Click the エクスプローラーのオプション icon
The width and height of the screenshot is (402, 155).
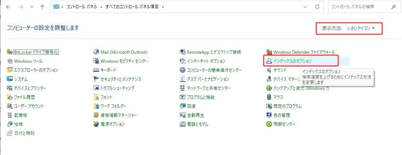(x=10, y=70)
